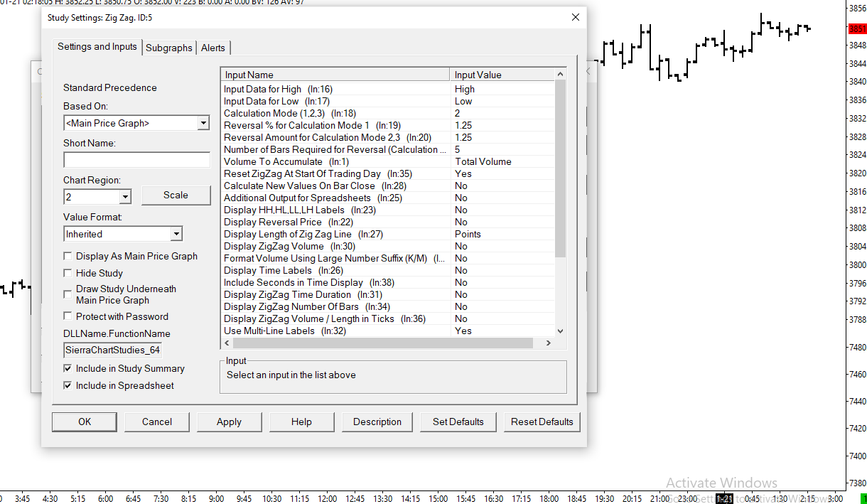
Task: Select Reversal Amount for Calculation Mode 2,3
Action: point(388,137)
